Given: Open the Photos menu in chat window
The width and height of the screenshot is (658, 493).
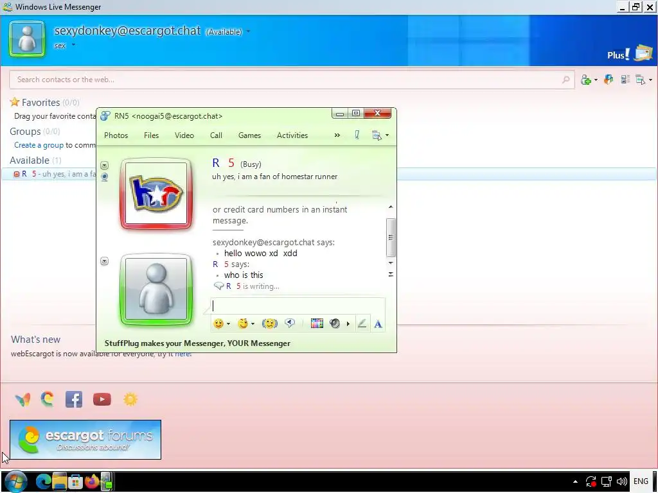Looking at the screenshot, I should (116, 135).
